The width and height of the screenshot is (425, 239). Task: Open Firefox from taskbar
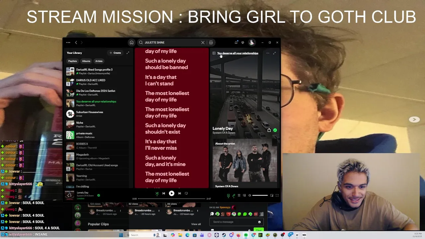(238, 235)
